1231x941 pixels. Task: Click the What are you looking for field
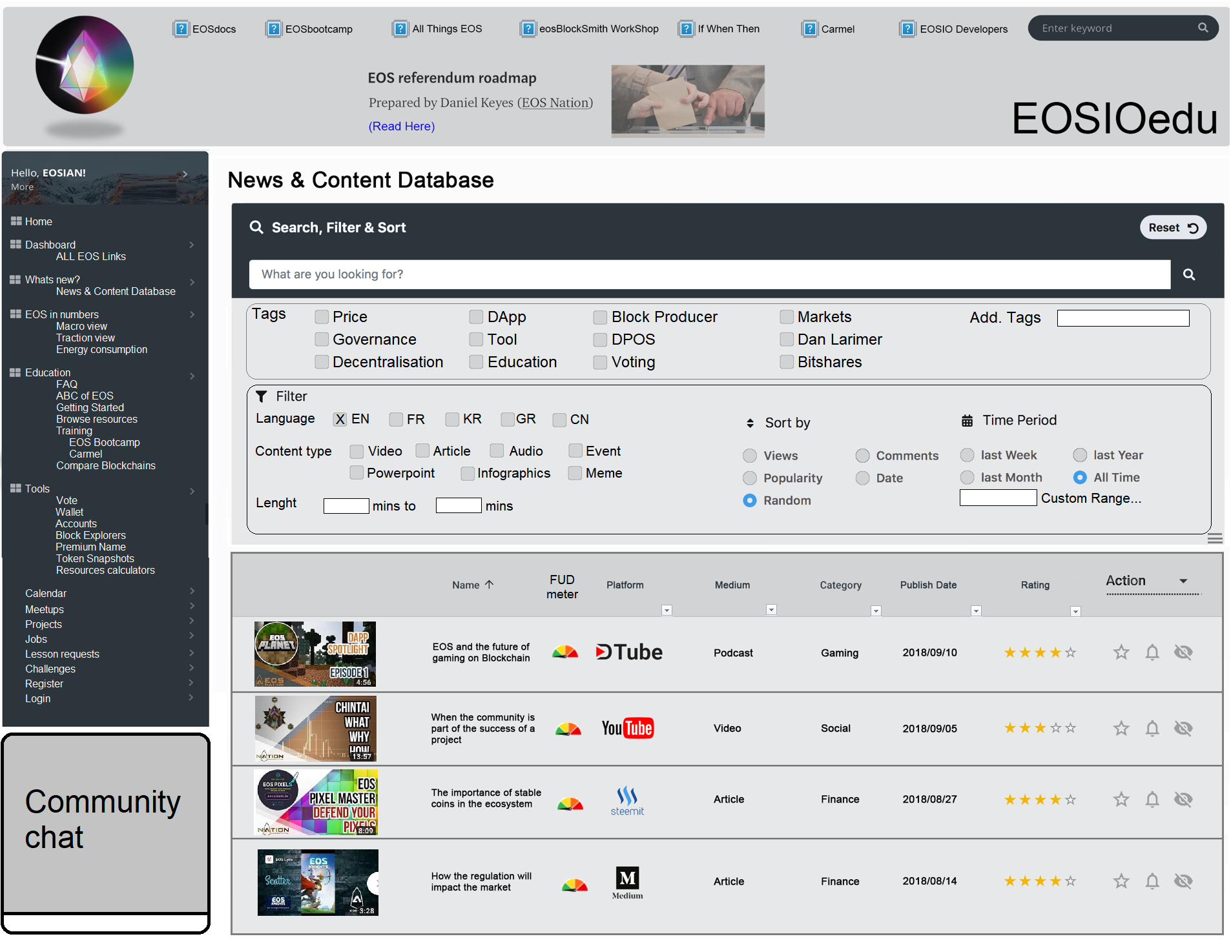coord(709,274)
